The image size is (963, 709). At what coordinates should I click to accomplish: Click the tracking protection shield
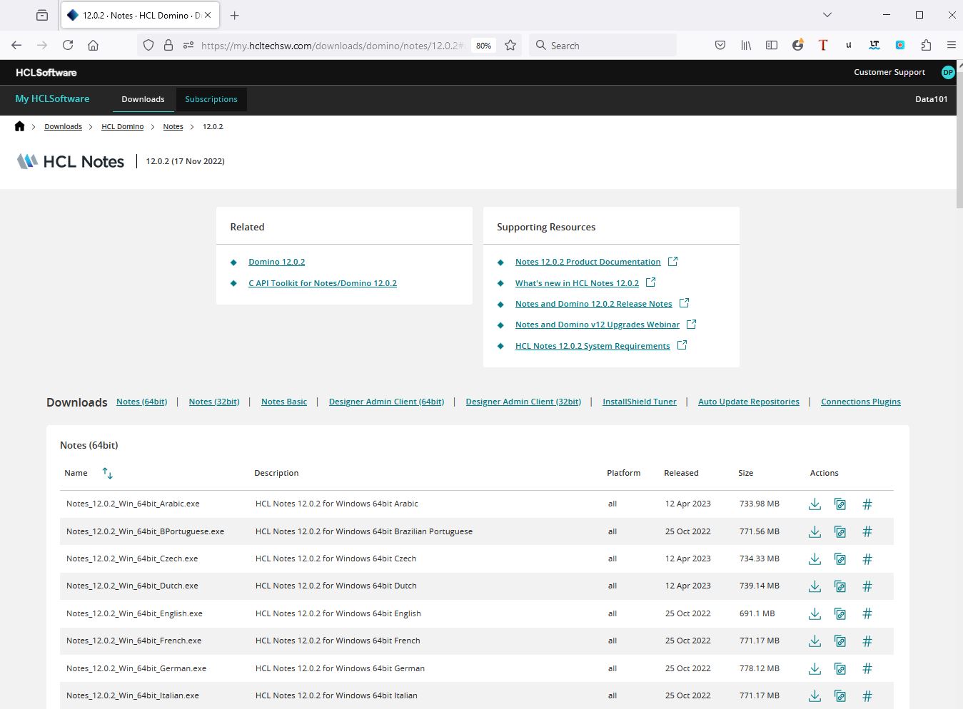pos(148,45)
